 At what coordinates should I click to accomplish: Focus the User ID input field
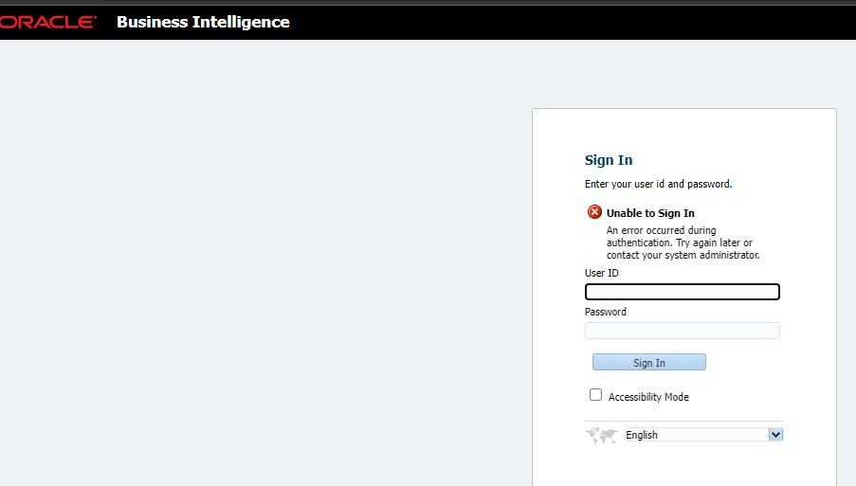[683, 292]
